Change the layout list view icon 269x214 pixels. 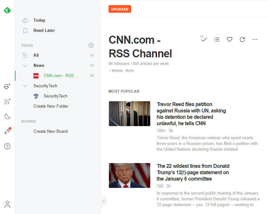pyautogui.click(x=217, y=39)
